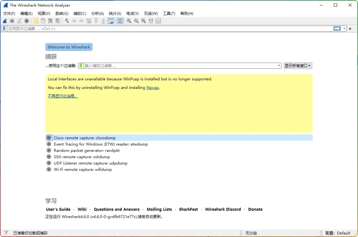Go to the first packet icon
358x237 pixels.
coord(95,21)
